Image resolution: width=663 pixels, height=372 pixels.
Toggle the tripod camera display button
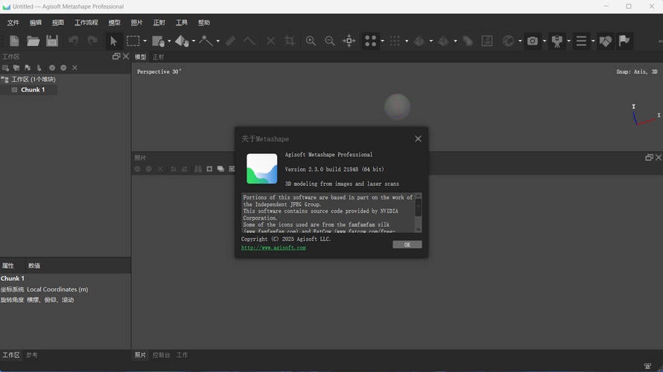pos(556,41)
